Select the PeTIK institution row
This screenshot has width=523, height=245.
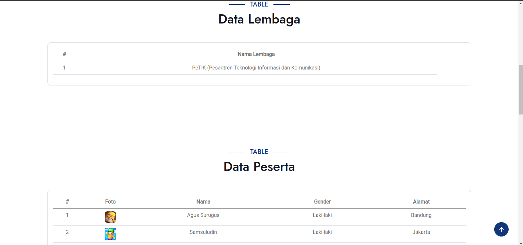(x=256, y=68)
